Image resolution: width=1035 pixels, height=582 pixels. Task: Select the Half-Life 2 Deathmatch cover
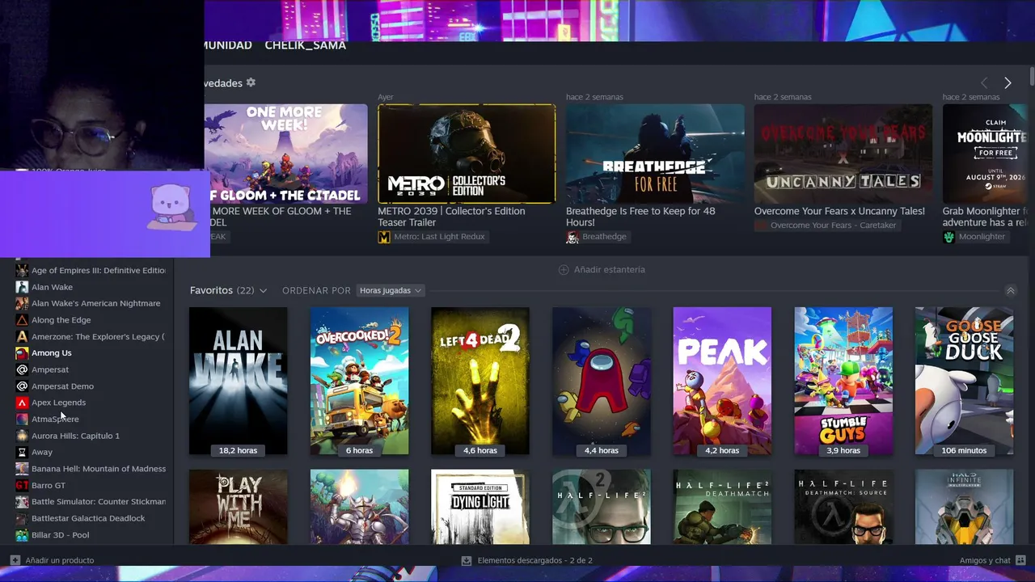tap(722, 507)
